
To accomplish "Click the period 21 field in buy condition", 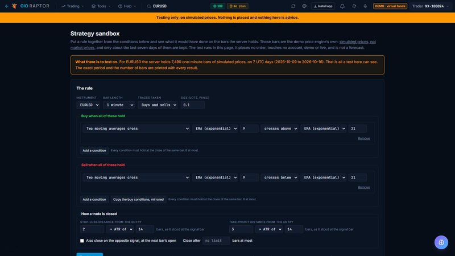I will (x=358, y=129).
